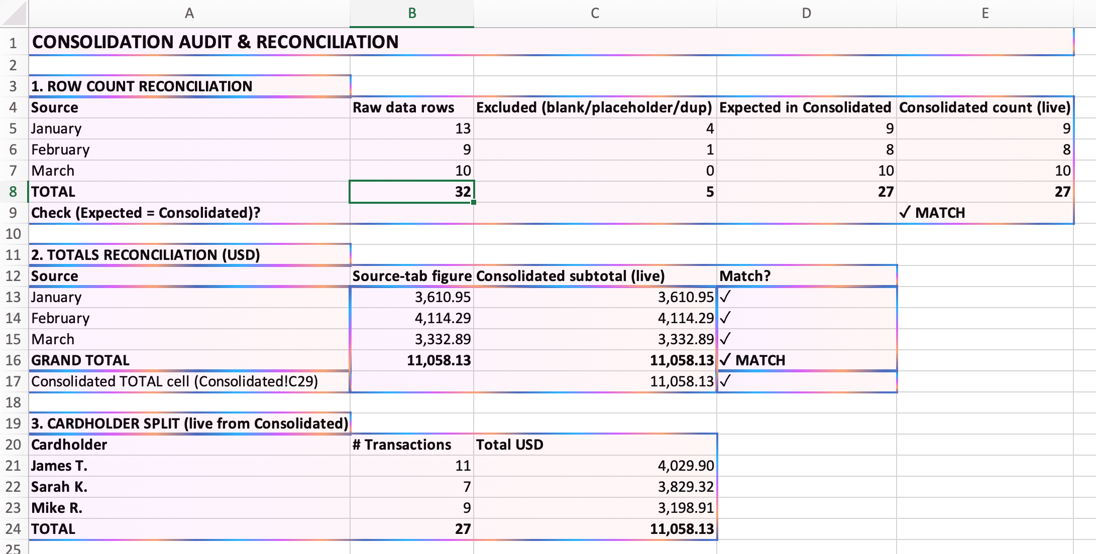The width and height of the screenshot is (1096, 554).
Task: Select the March checkmark in Match column
Action: coord(806,339)
